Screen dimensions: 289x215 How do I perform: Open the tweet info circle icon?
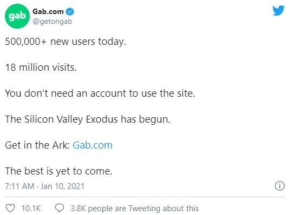point(280,186)
